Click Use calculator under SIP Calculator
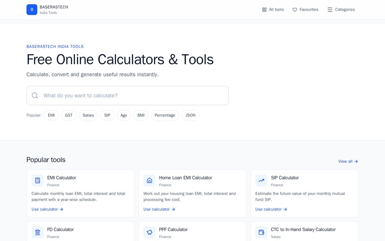Image resolution: width=385 pixels, height=241 pixels. coord(271,209)
